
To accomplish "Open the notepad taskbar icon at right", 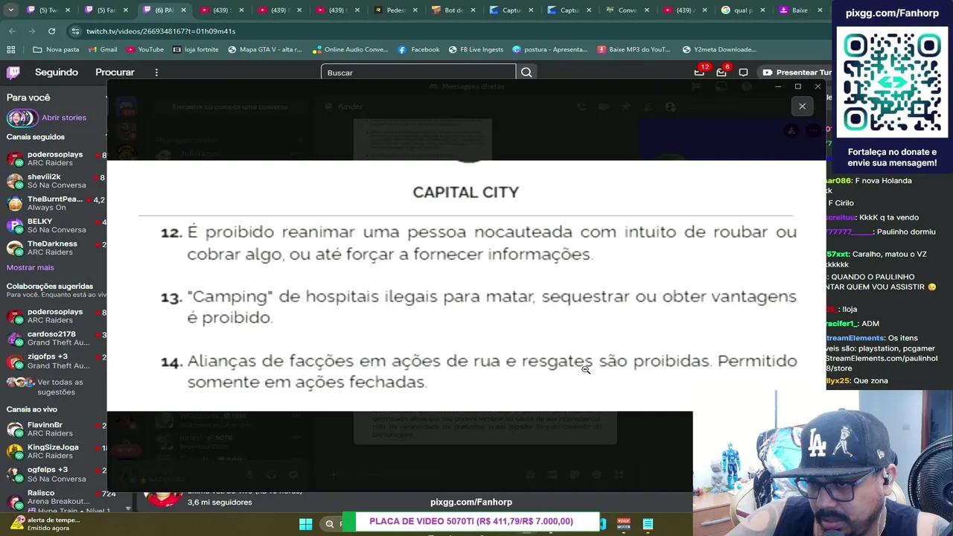I will [x=648, y=524].
